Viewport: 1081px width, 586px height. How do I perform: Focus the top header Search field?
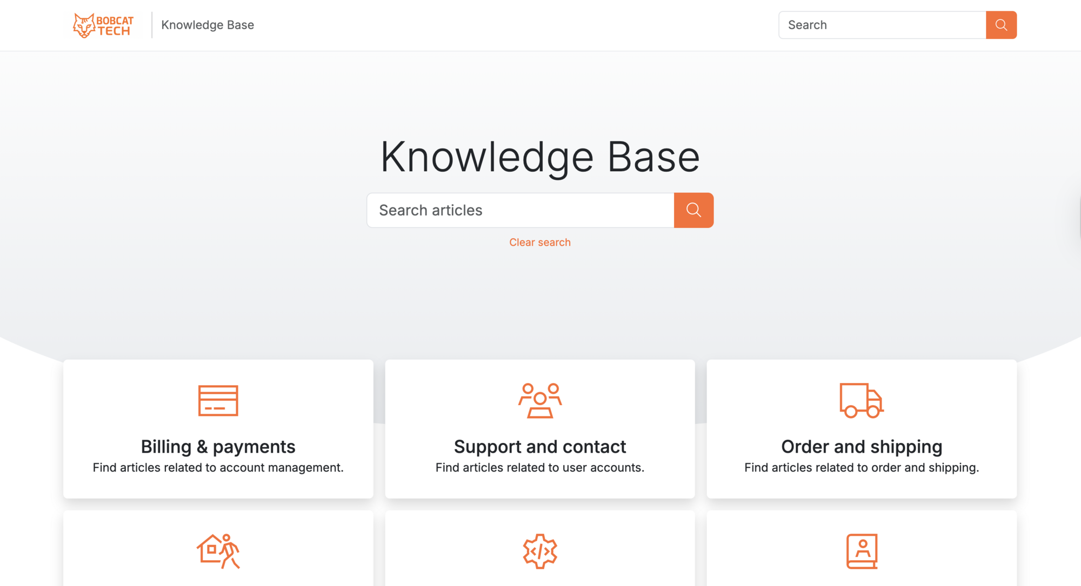point(882,25)
